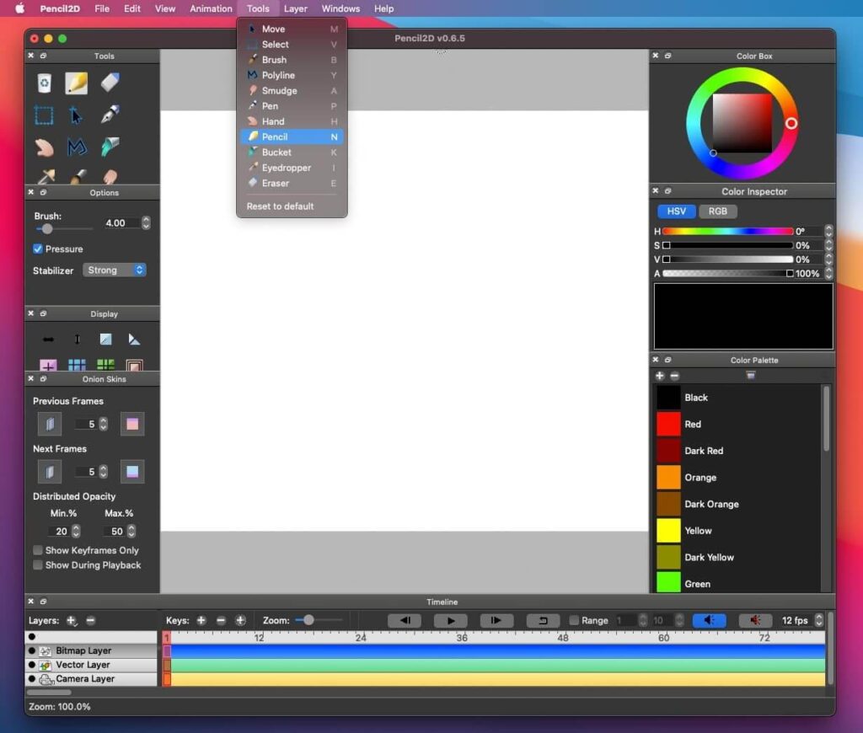This screenshot has width=863, height=733.
Task: Jump to the previous frame button
Action: 405,621
